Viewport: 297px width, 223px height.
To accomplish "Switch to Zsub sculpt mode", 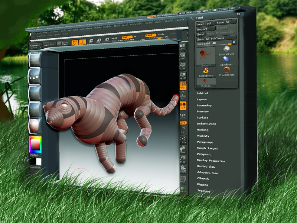I will (x=161, y=34).
